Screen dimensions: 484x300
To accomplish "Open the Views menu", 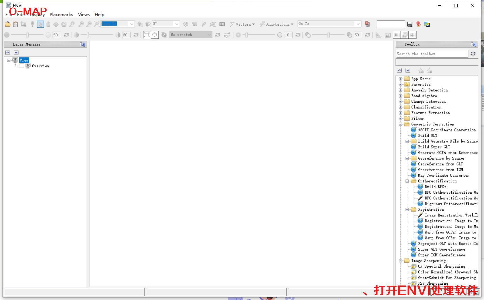I will pos(84,15).
